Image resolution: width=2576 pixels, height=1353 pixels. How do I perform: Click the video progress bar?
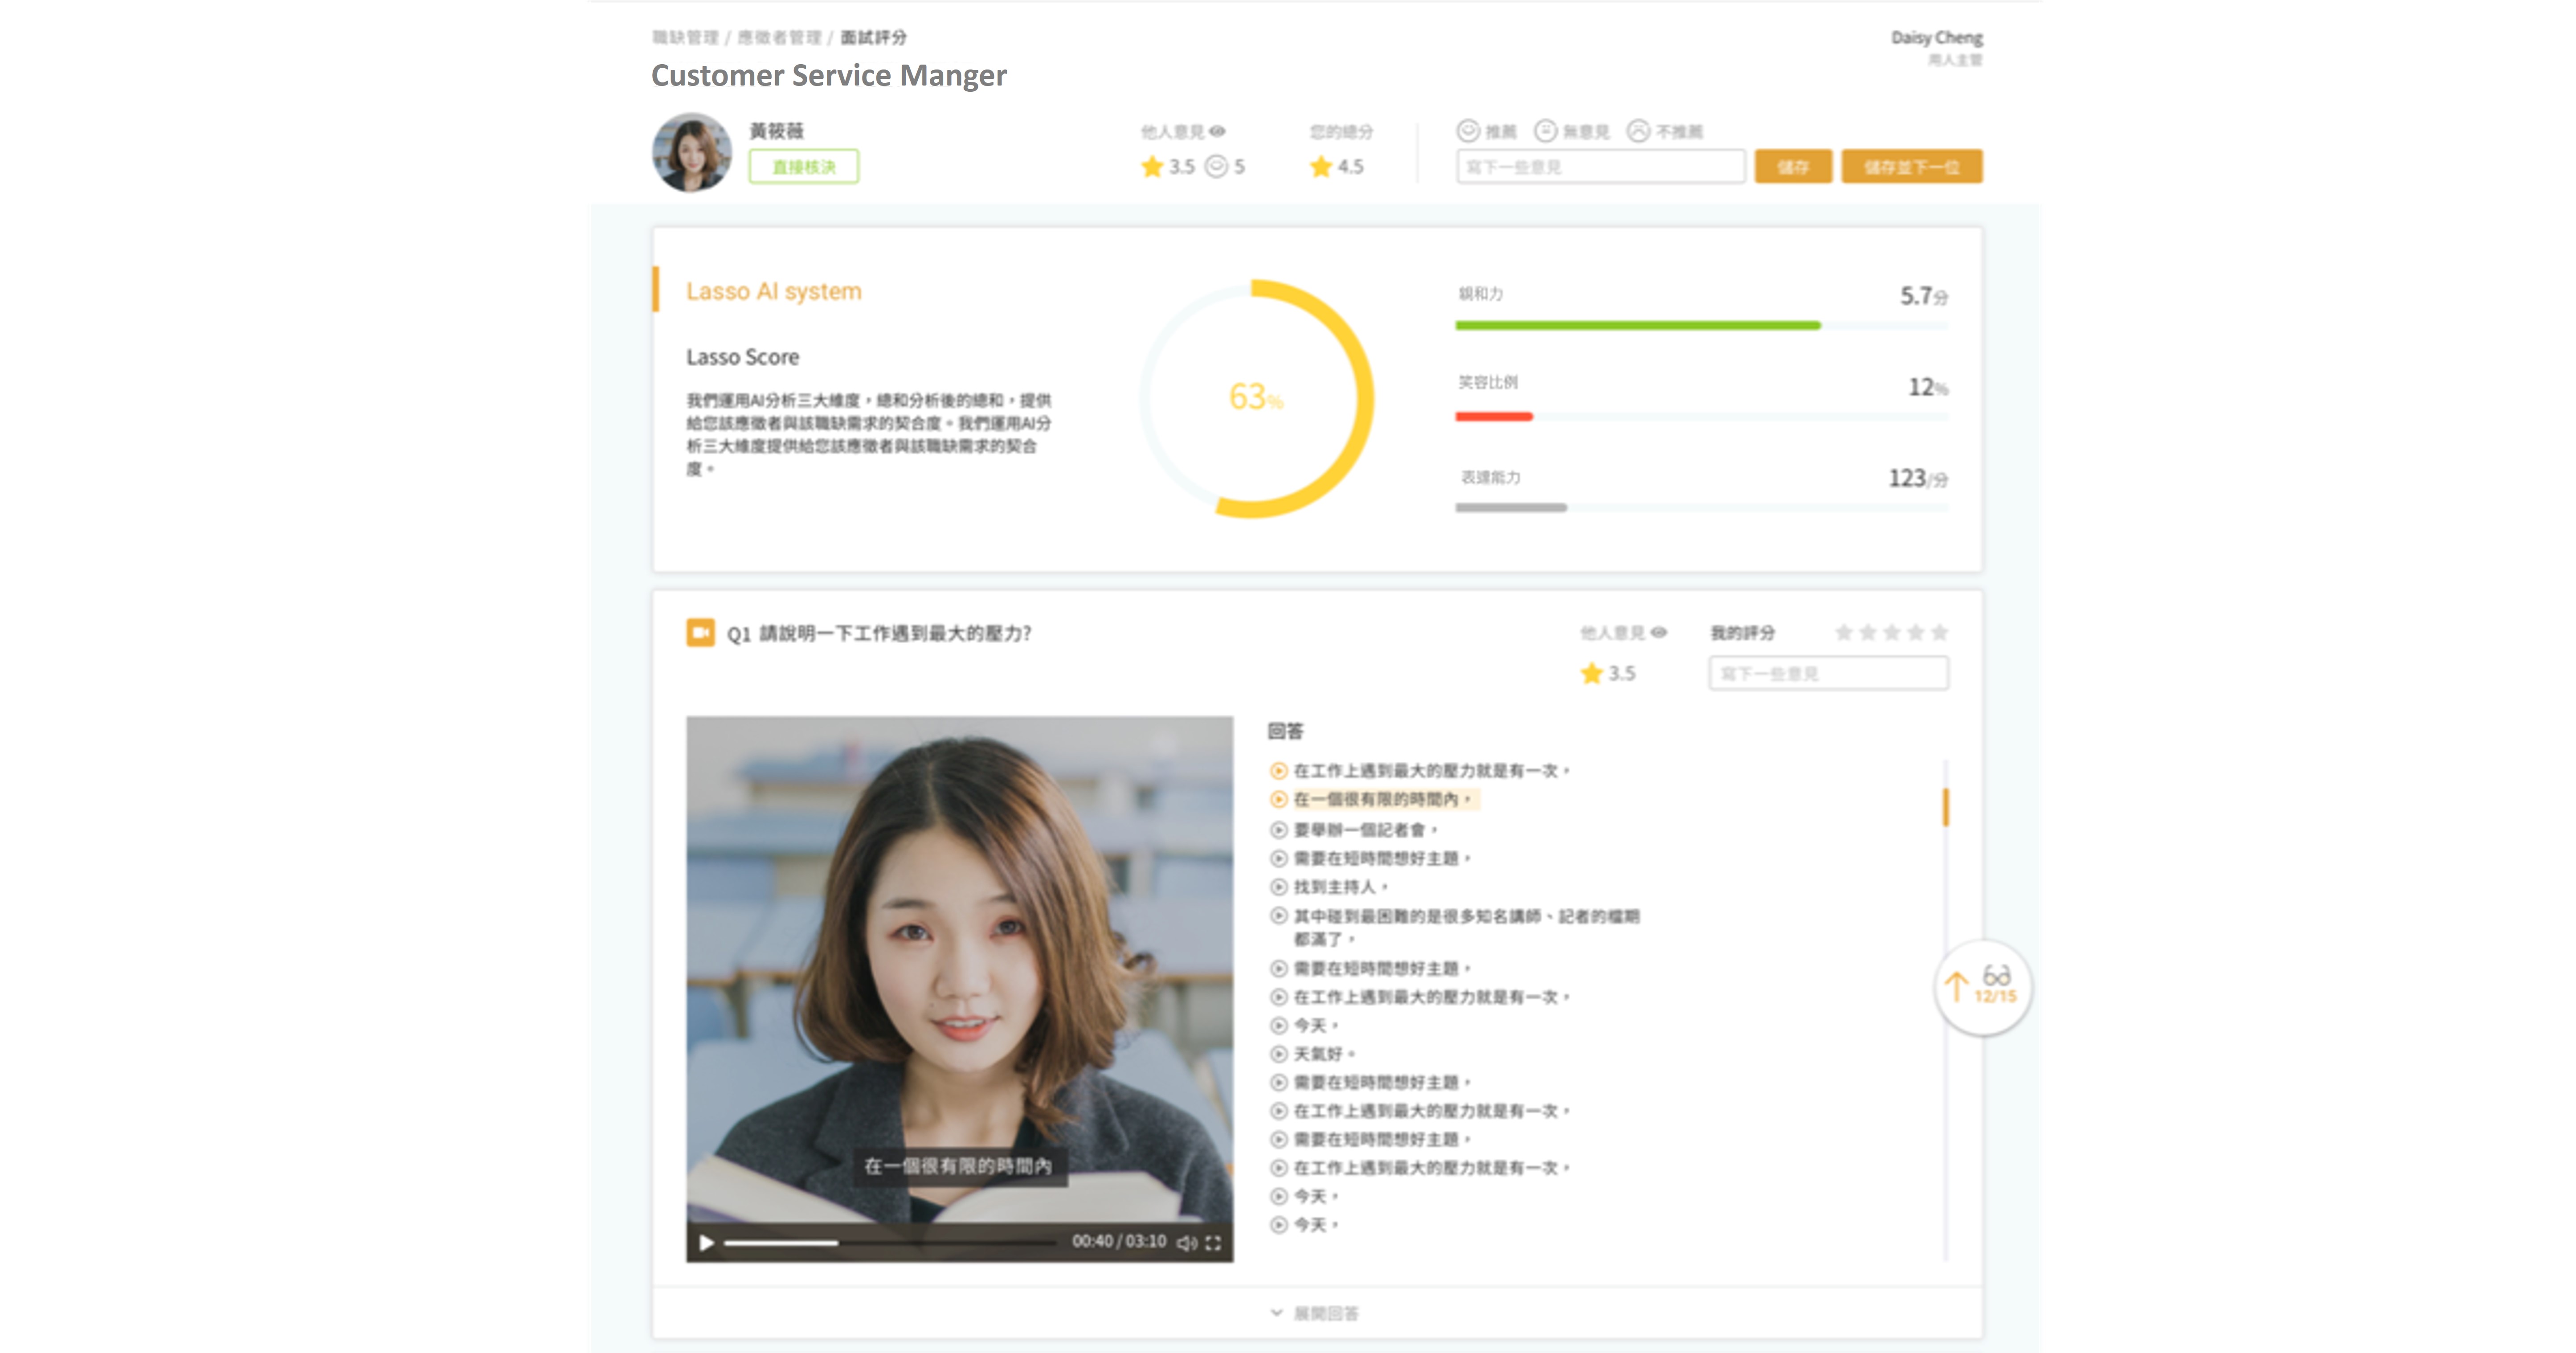pyautogui.click(x=890, y=1243)
